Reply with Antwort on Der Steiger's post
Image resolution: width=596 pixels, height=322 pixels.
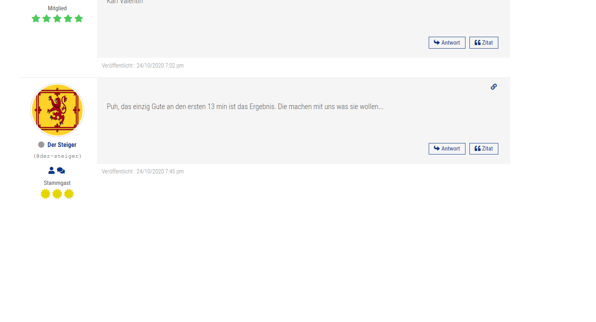point(447,149)
